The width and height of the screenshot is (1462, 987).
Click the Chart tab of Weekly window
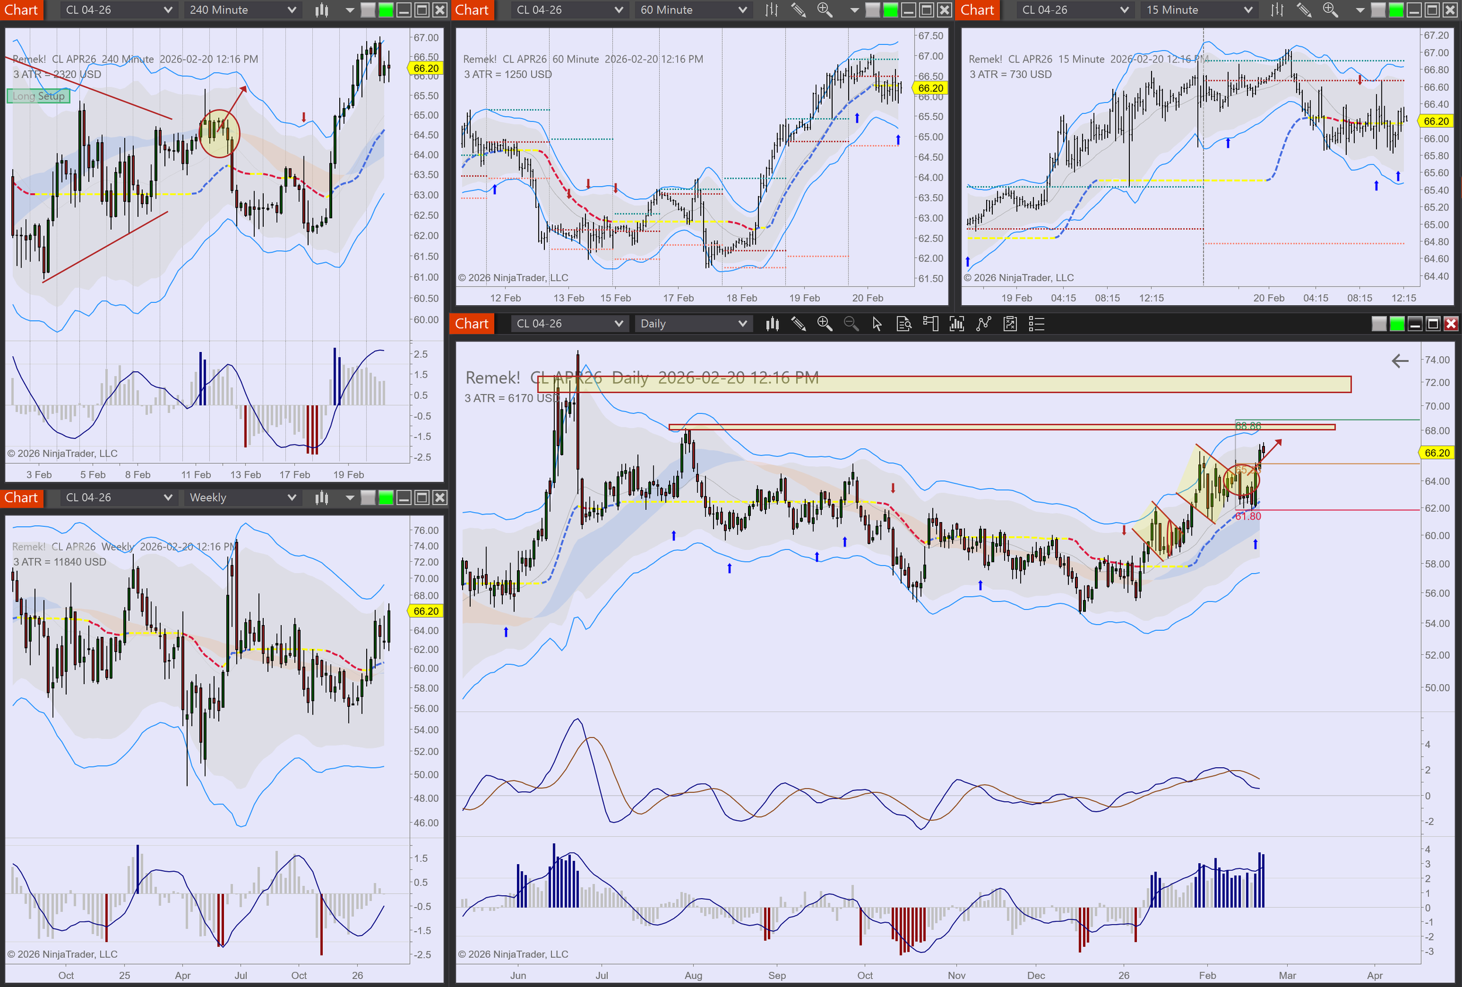20,498
